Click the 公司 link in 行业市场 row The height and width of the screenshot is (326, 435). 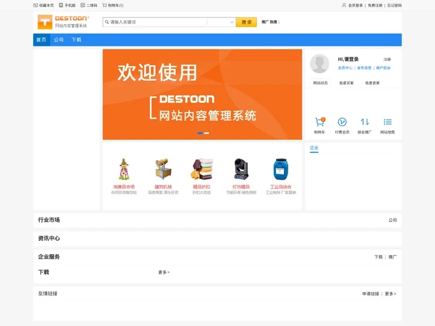point(393,220)
